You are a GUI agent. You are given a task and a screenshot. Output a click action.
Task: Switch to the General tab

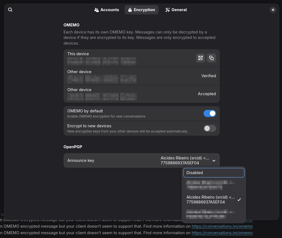(176, 10)
